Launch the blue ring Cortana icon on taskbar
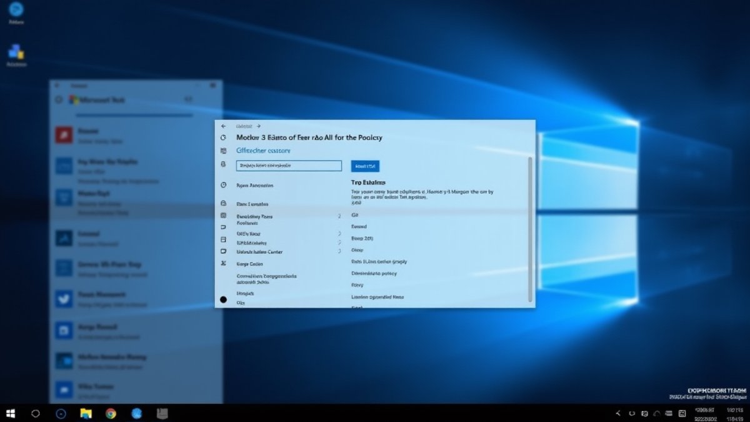Viewport: 750px width, 422px height. pos(61,413)
